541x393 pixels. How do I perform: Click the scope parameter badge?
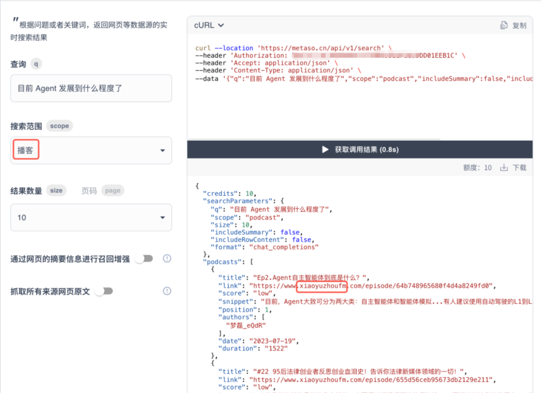pyautogui.click(x=59, y=126)
